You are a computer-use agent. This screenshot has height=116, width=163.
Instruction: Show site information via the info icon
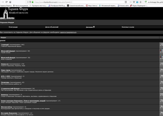click(28, 2)
